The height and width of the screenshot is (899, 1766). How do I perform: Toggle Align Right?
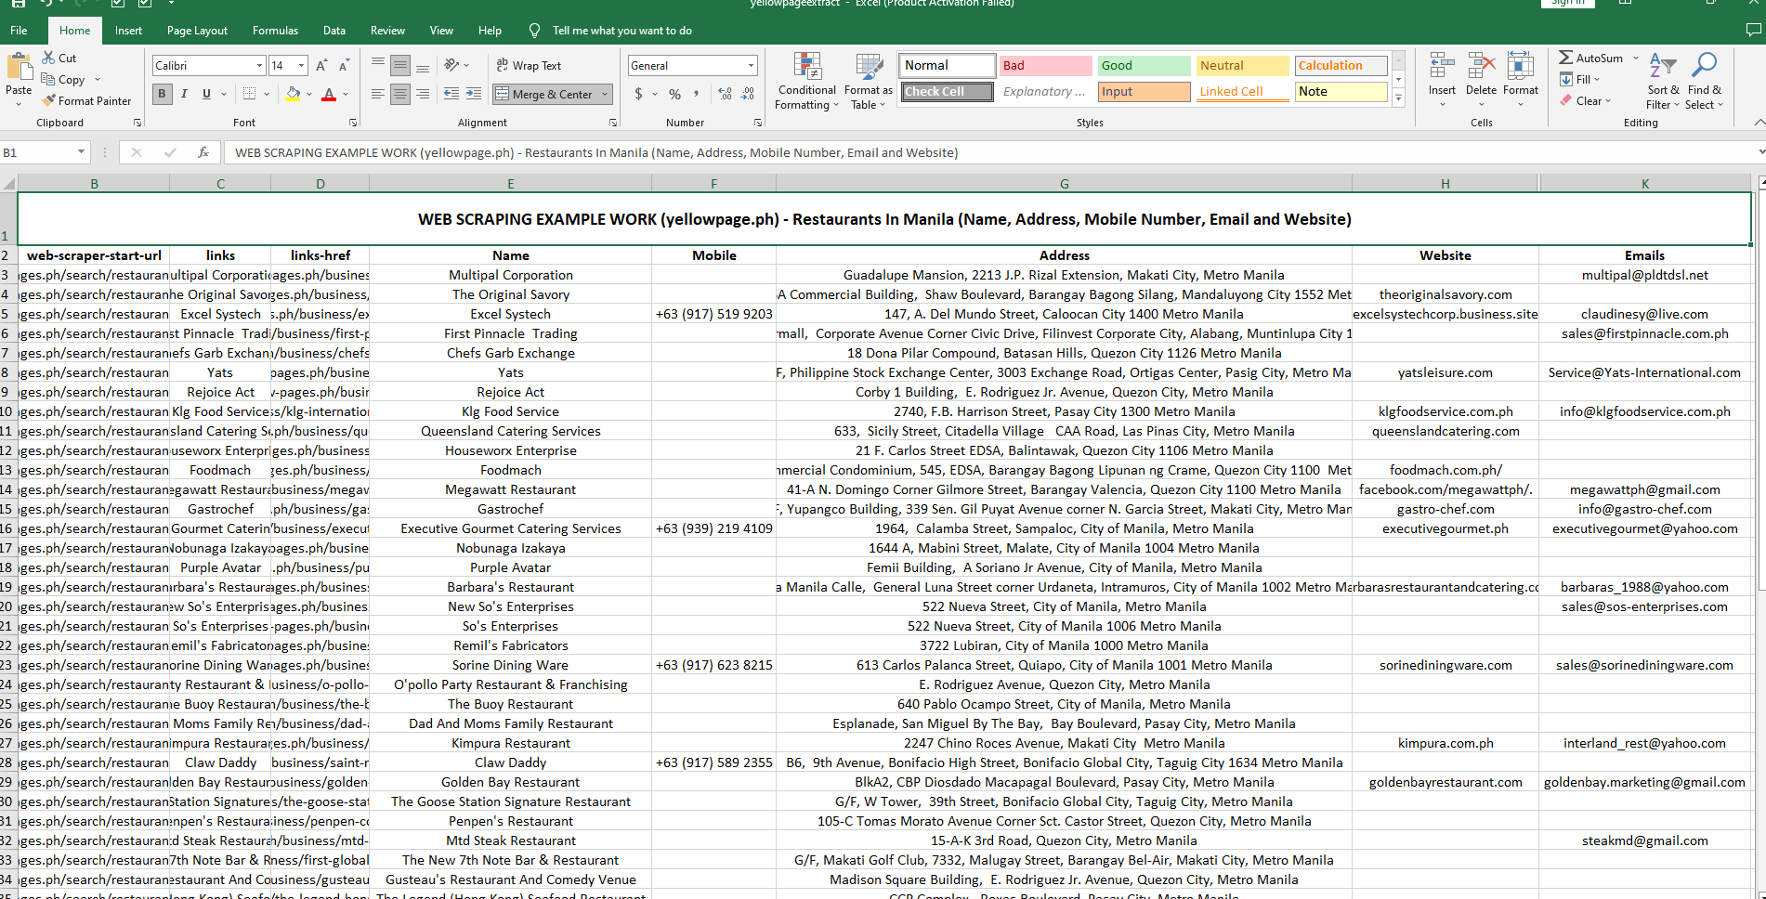click(423, 94)
